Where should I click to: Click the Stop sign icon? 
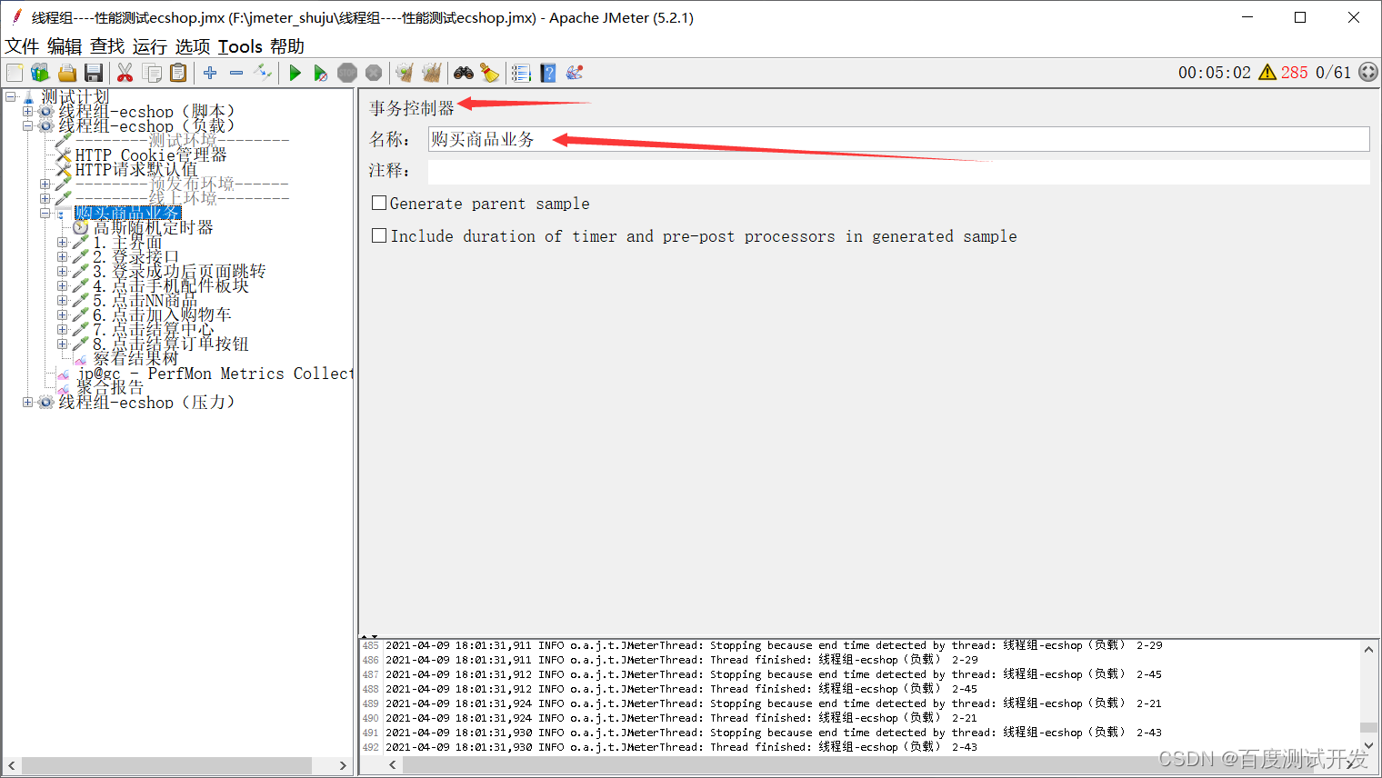pyautogui.click(x=347, y=73)
